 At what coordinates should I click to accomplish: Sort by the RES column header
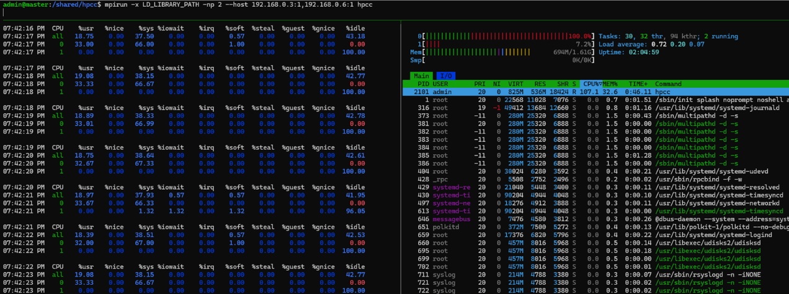540,84
